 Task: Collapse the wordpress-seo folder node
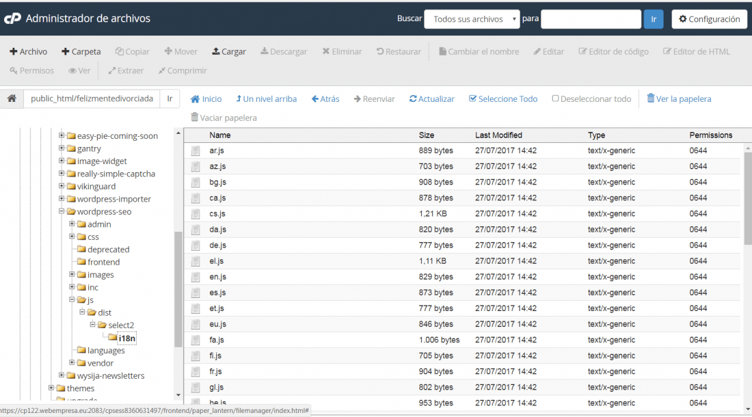[62, 211]
